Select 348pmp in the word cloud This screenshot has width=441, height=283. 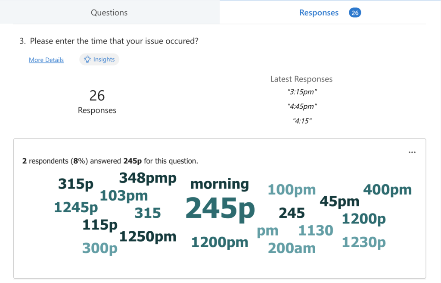(148, 178)
